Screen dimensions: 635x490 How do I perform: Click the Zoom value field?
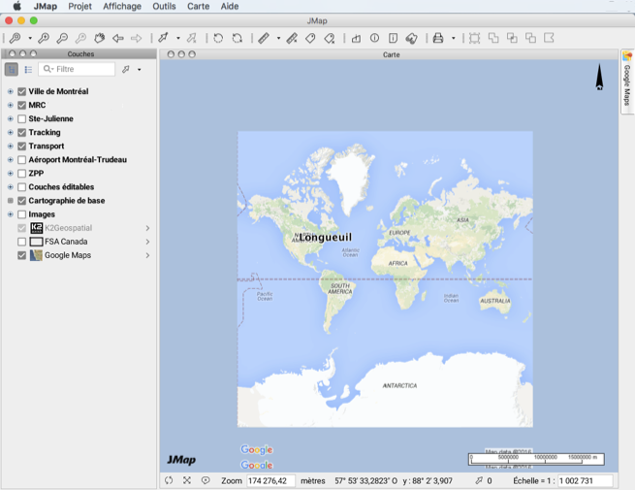tap(270, 480)
